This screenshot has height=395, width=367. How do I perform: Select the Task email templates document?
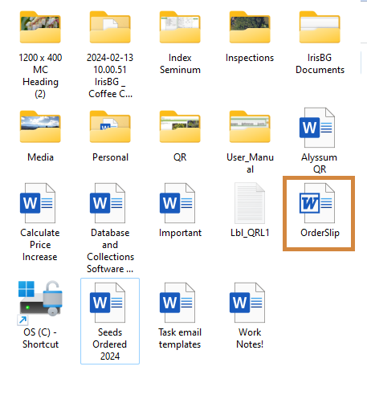tap(177, 303)
